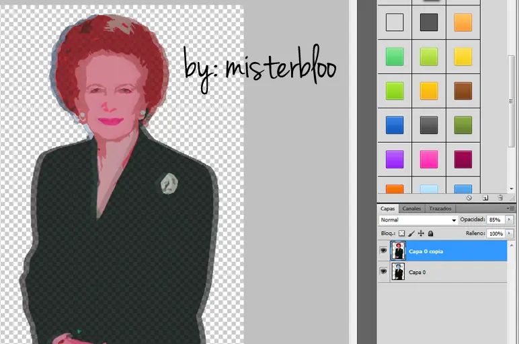Lock layer position with the move icon
519x344 pixels.
point(421,234)
